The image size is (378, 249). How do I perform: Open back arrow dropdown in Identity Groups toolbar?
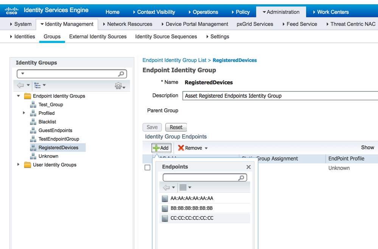pyautogui.click(x=28, y=85)
